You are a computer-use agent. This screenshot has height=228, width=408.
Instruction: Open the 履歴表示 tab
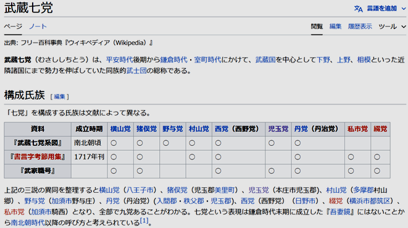360,27
